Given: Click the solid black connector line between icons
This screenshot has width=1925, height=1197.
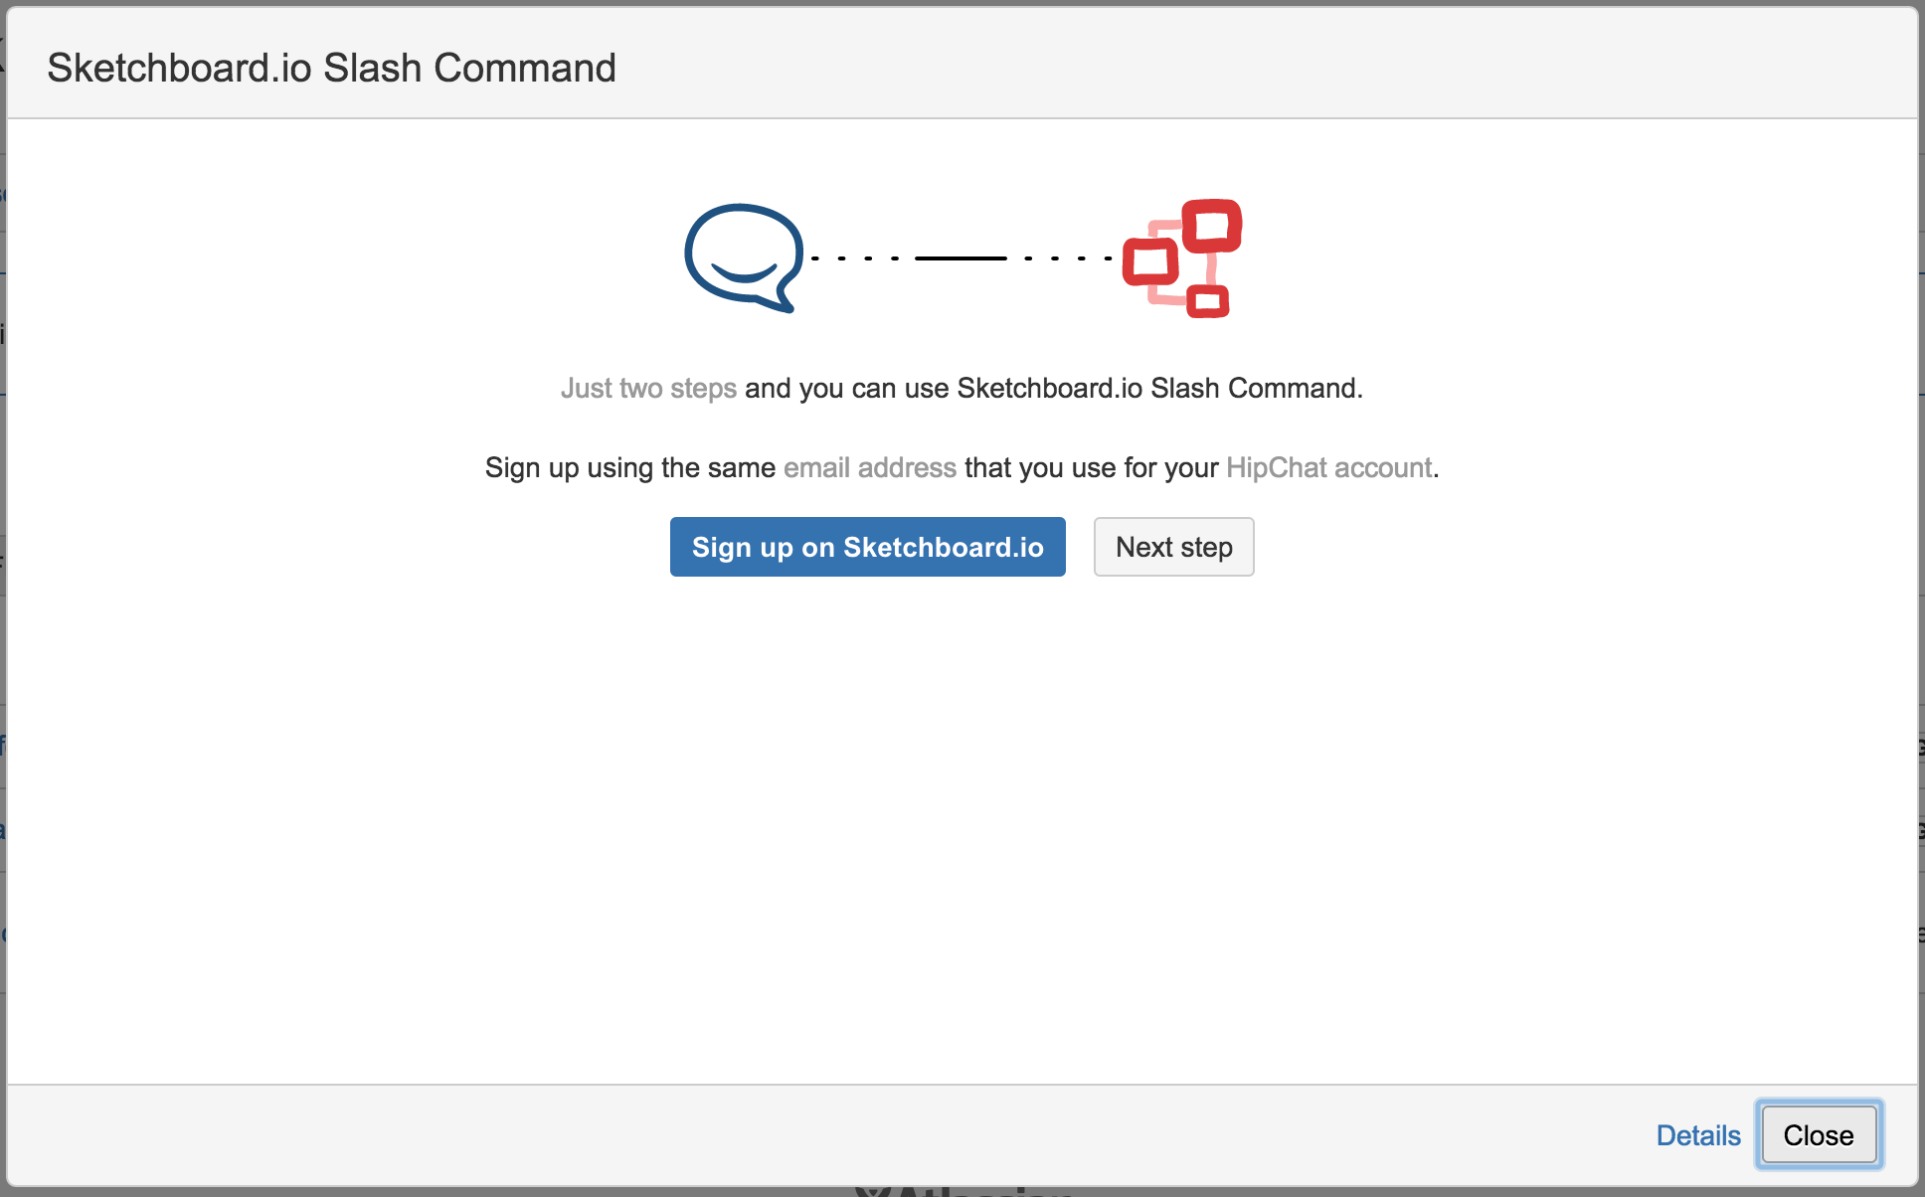Looking at the screenshot, I should [x=961, y=258].
